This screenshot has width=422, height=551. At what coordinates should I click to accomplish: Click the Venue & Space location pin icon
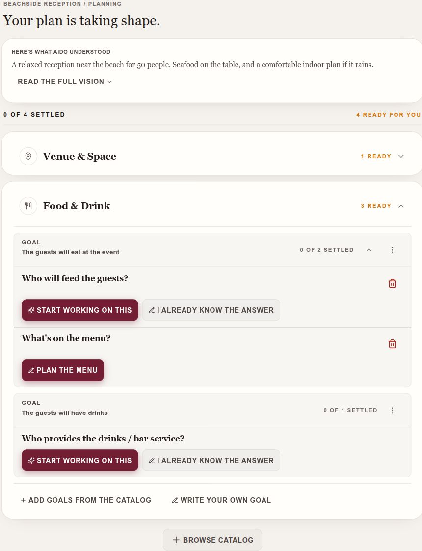tap(28, 156)
